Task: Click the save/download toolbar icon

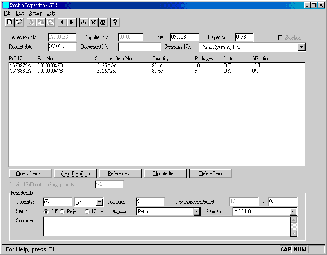Action: click(83, 22)
